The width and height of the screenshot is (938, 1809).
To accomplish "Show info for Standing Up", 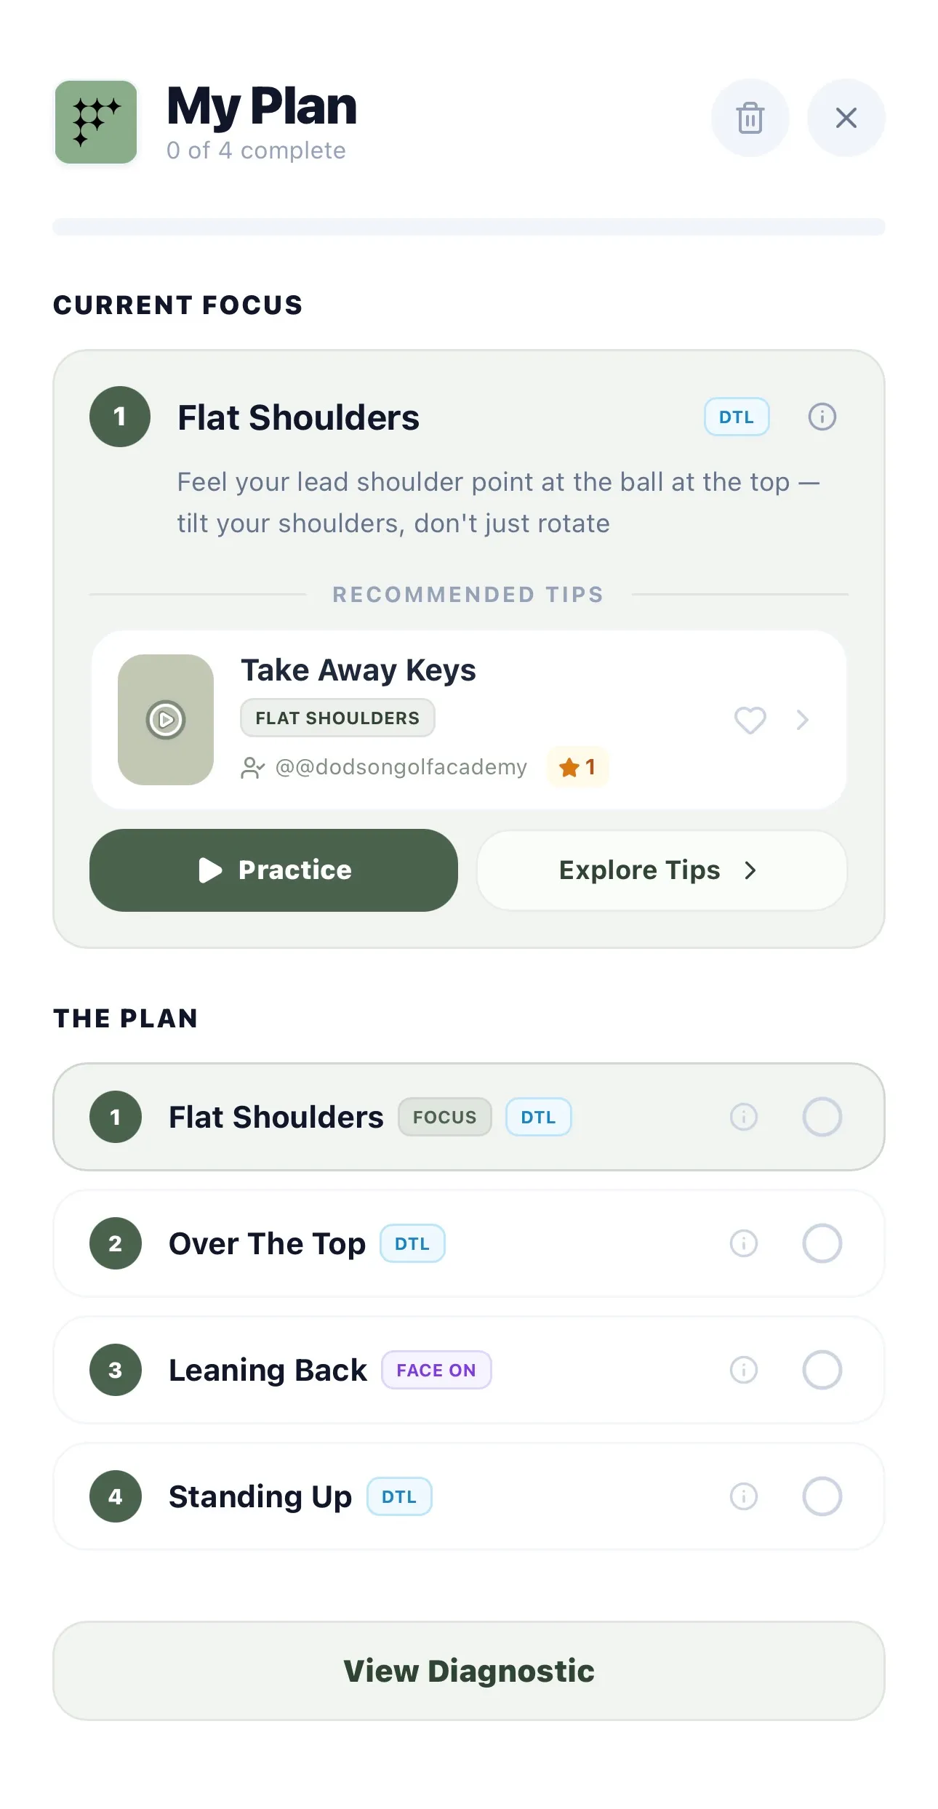I will pyautogui.click(x=743, y=1496).
